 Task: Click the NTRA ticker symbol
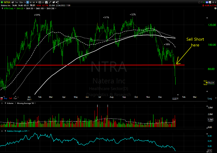click(7, 2)
